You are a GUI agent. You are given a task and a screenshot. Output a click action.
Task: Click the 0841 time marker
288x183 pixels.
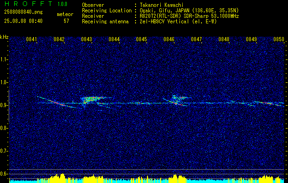[32, 39]
